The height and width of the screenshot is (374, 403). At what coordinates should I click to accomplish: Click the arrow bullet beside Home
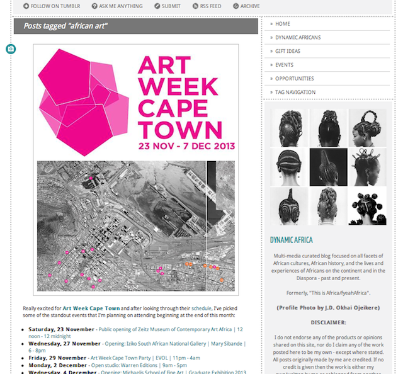tap(271, 24)
